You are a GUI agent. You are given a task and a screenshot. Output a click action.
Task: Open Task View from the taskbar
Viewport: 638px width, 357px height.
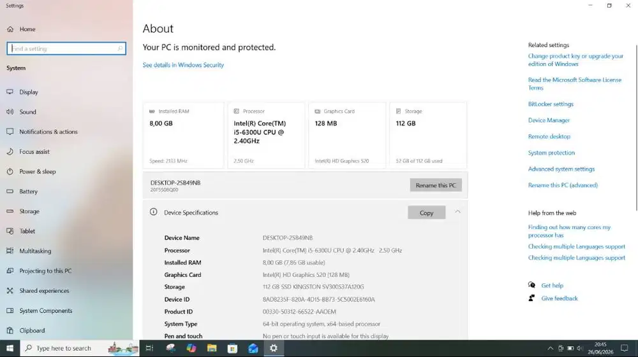pyautogui.click(x=149, y=349)
